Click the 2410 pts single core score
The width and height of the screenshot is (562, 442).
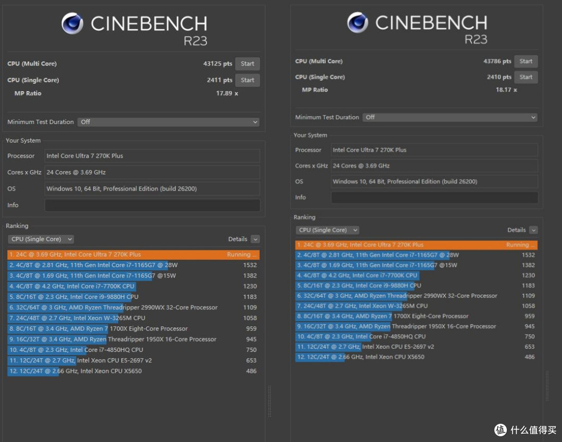point(499,77)
